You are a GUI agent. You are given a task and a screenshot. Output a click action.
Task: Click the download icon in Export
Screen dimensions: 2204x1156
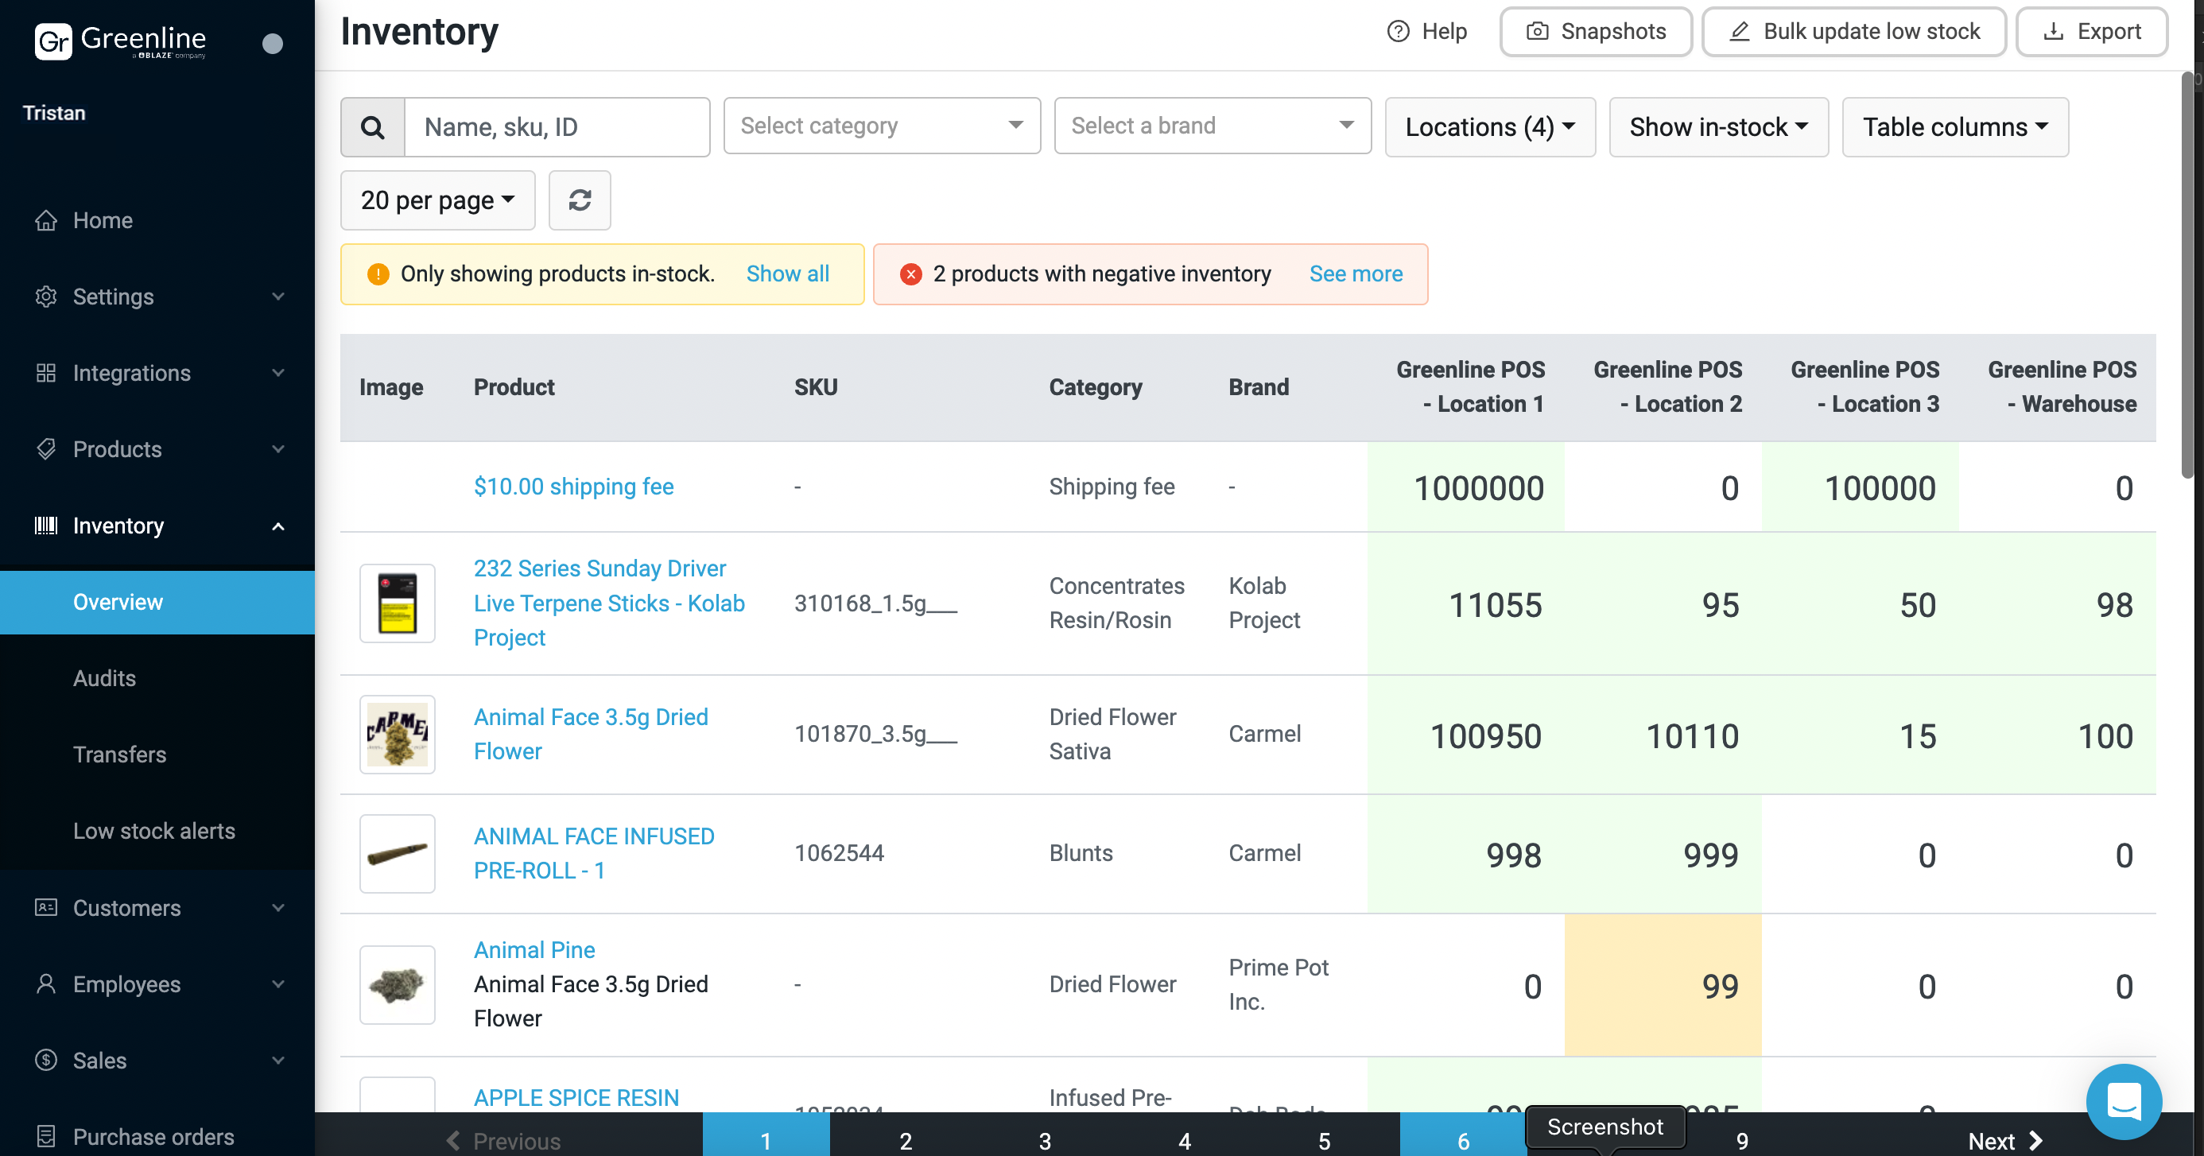[x=2053, y=32]
